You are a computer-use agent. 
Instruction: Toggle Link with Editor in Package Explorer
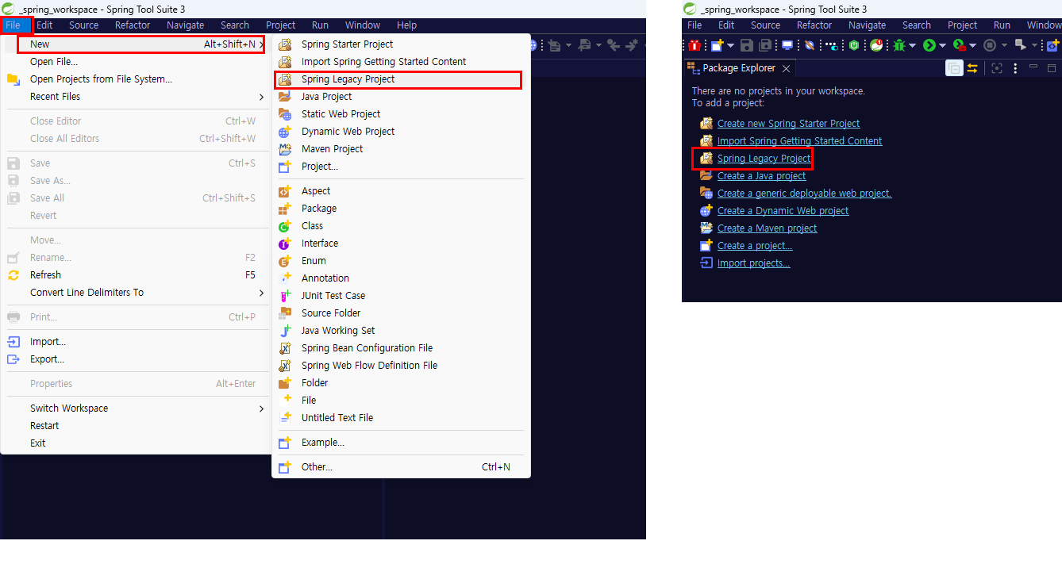(x=972, y=69)
